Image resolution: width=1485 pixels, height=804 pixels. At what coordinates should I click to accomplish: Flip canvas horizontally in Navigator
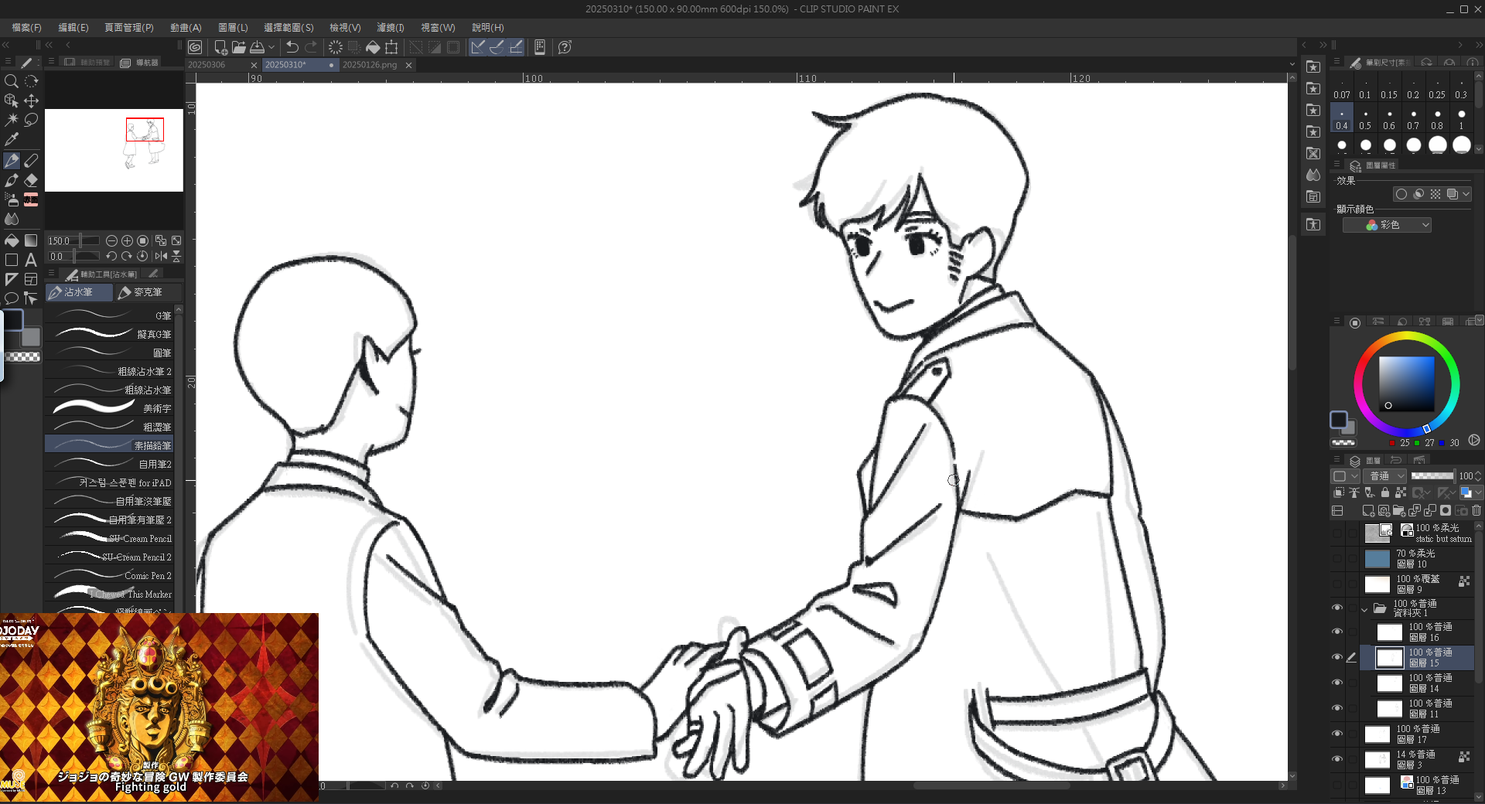click(161, 256)
